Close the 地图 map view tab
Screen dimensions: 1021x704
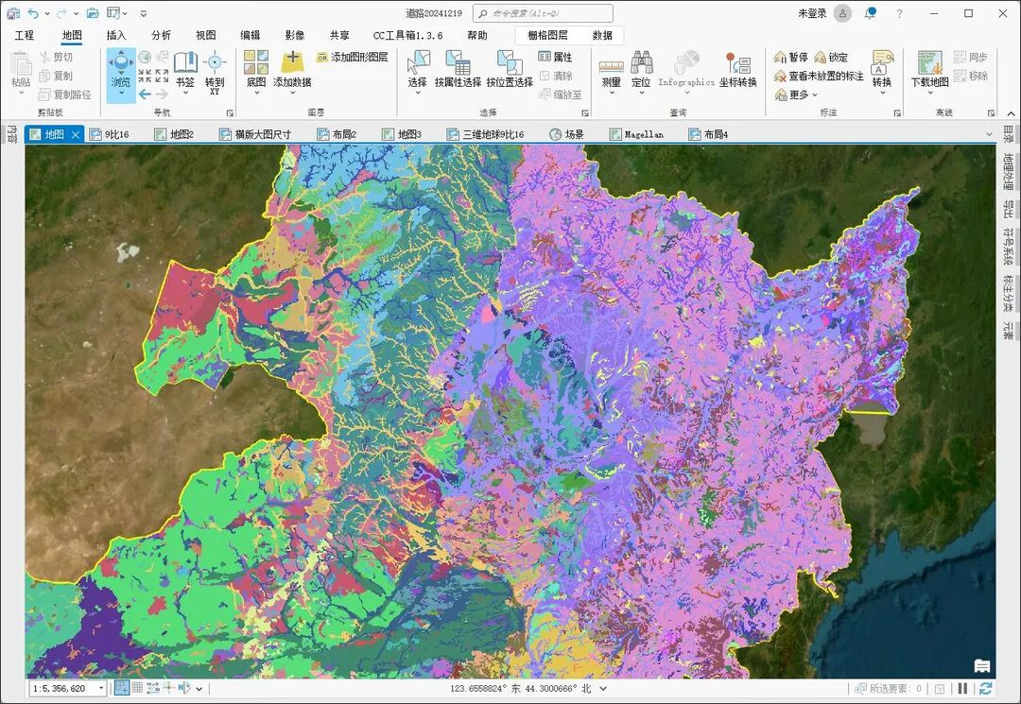[x=76, y=135]
